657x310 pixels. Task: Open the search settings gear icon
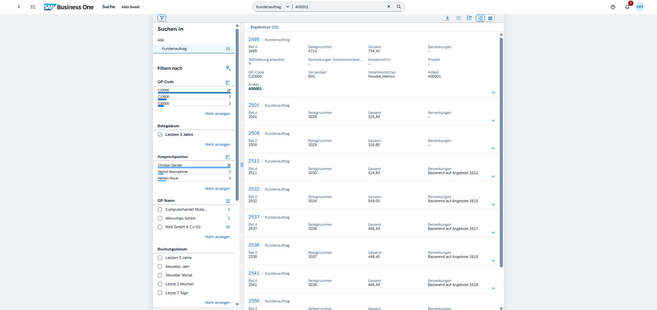[458, 18]
